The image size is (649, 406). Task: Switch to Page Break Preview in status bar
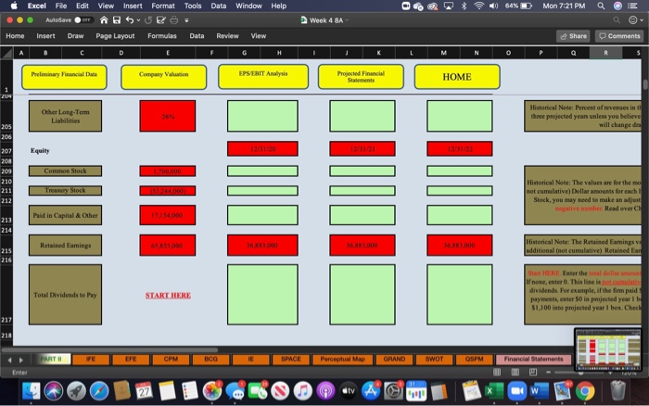click(x=533, y=372)
